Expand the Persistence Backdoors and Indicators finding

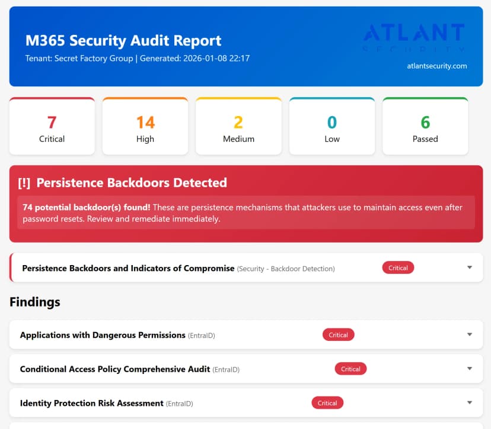tap(469, 267)
